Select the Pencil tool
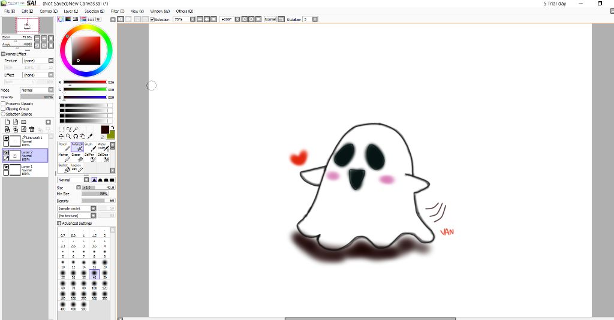 64,147
